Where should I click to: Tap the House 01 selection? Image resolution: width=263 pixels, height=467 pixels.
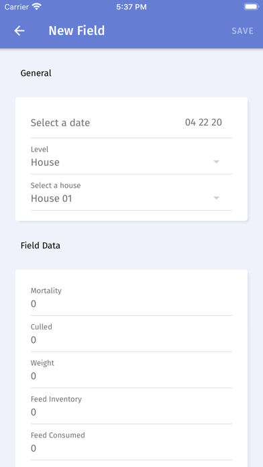point(52,199)
